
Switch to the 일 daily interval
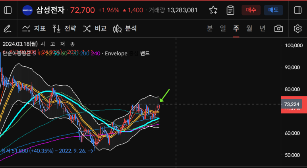[223, 29]
